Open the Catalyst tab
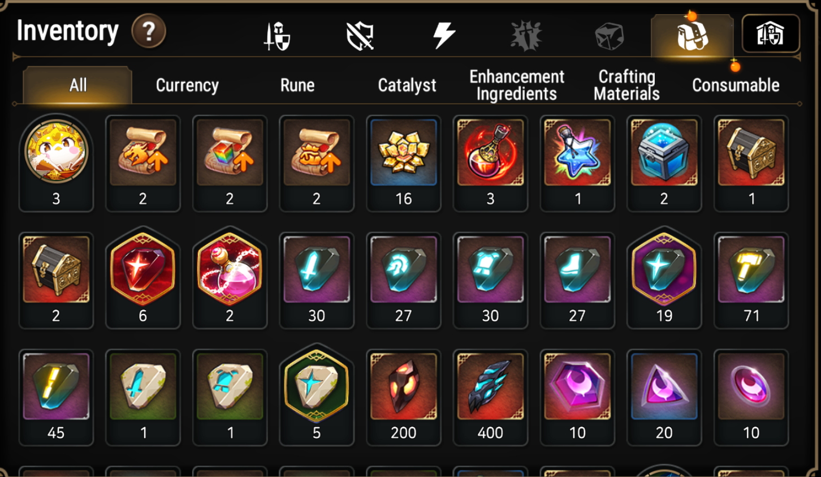Screen dimensions: 821x477 pos(407,85)
